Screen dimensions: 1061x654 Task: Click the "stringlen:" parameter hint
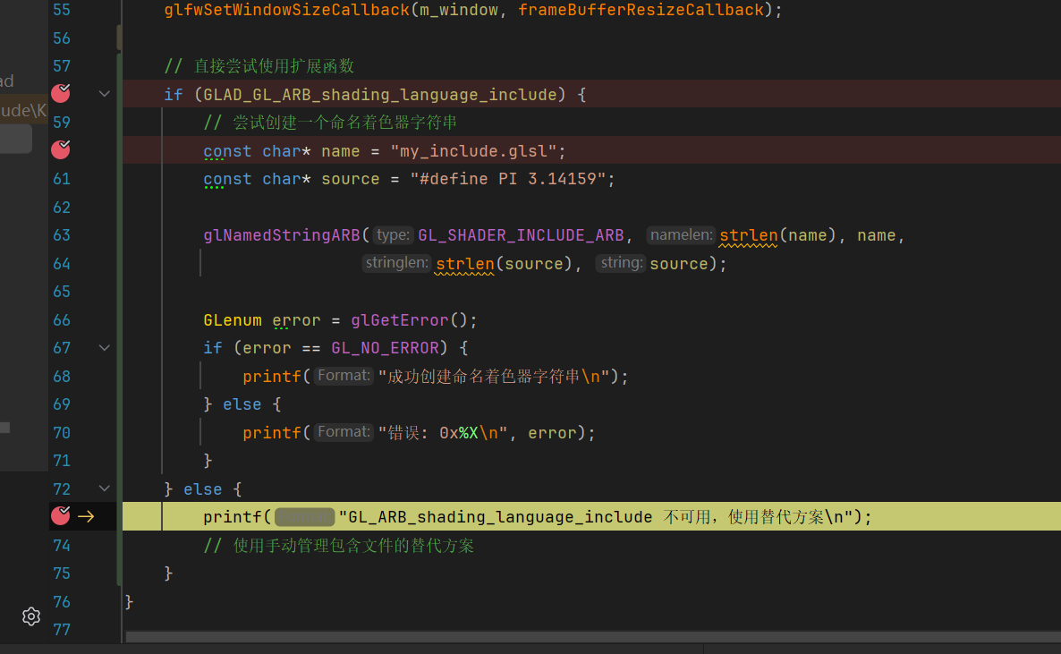[x=396, y=263]
